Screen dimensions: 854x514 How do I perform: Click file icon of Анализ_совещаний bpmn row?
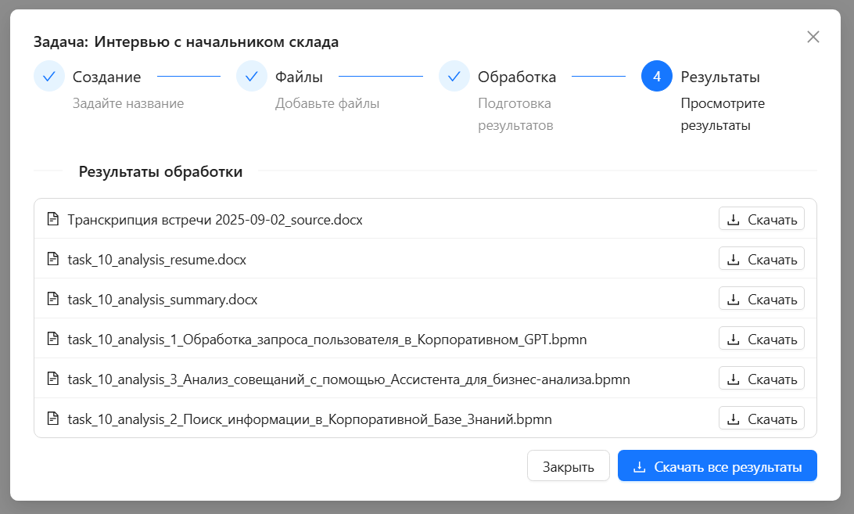point(53,379)
